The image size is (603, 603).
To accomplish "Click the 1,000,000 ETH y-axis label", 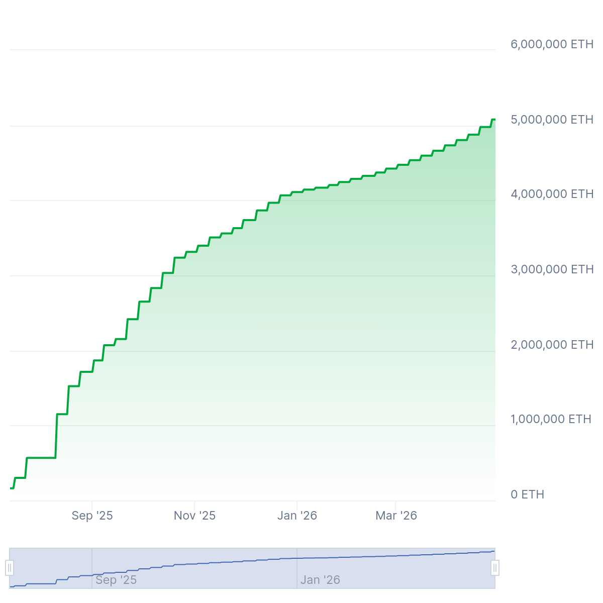I will 551,419.
